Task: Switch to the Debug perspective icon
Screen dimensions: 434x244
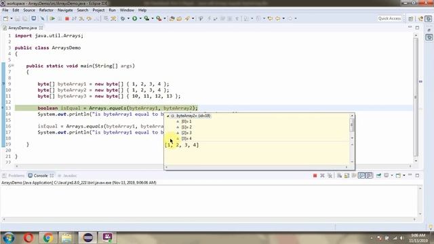Action: tap(429, 18)
